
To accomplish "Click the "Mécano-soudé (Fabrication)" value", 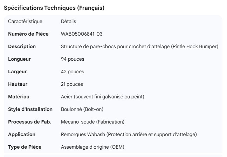I will (x=92, y=122).
